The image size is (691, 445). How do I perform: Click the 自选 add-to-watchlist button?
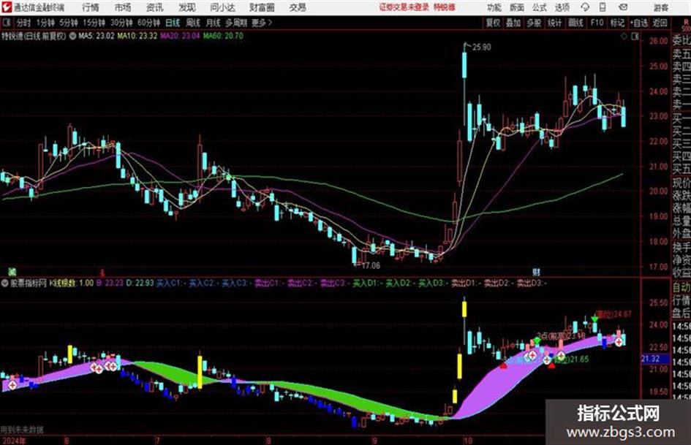click(638, 23)
